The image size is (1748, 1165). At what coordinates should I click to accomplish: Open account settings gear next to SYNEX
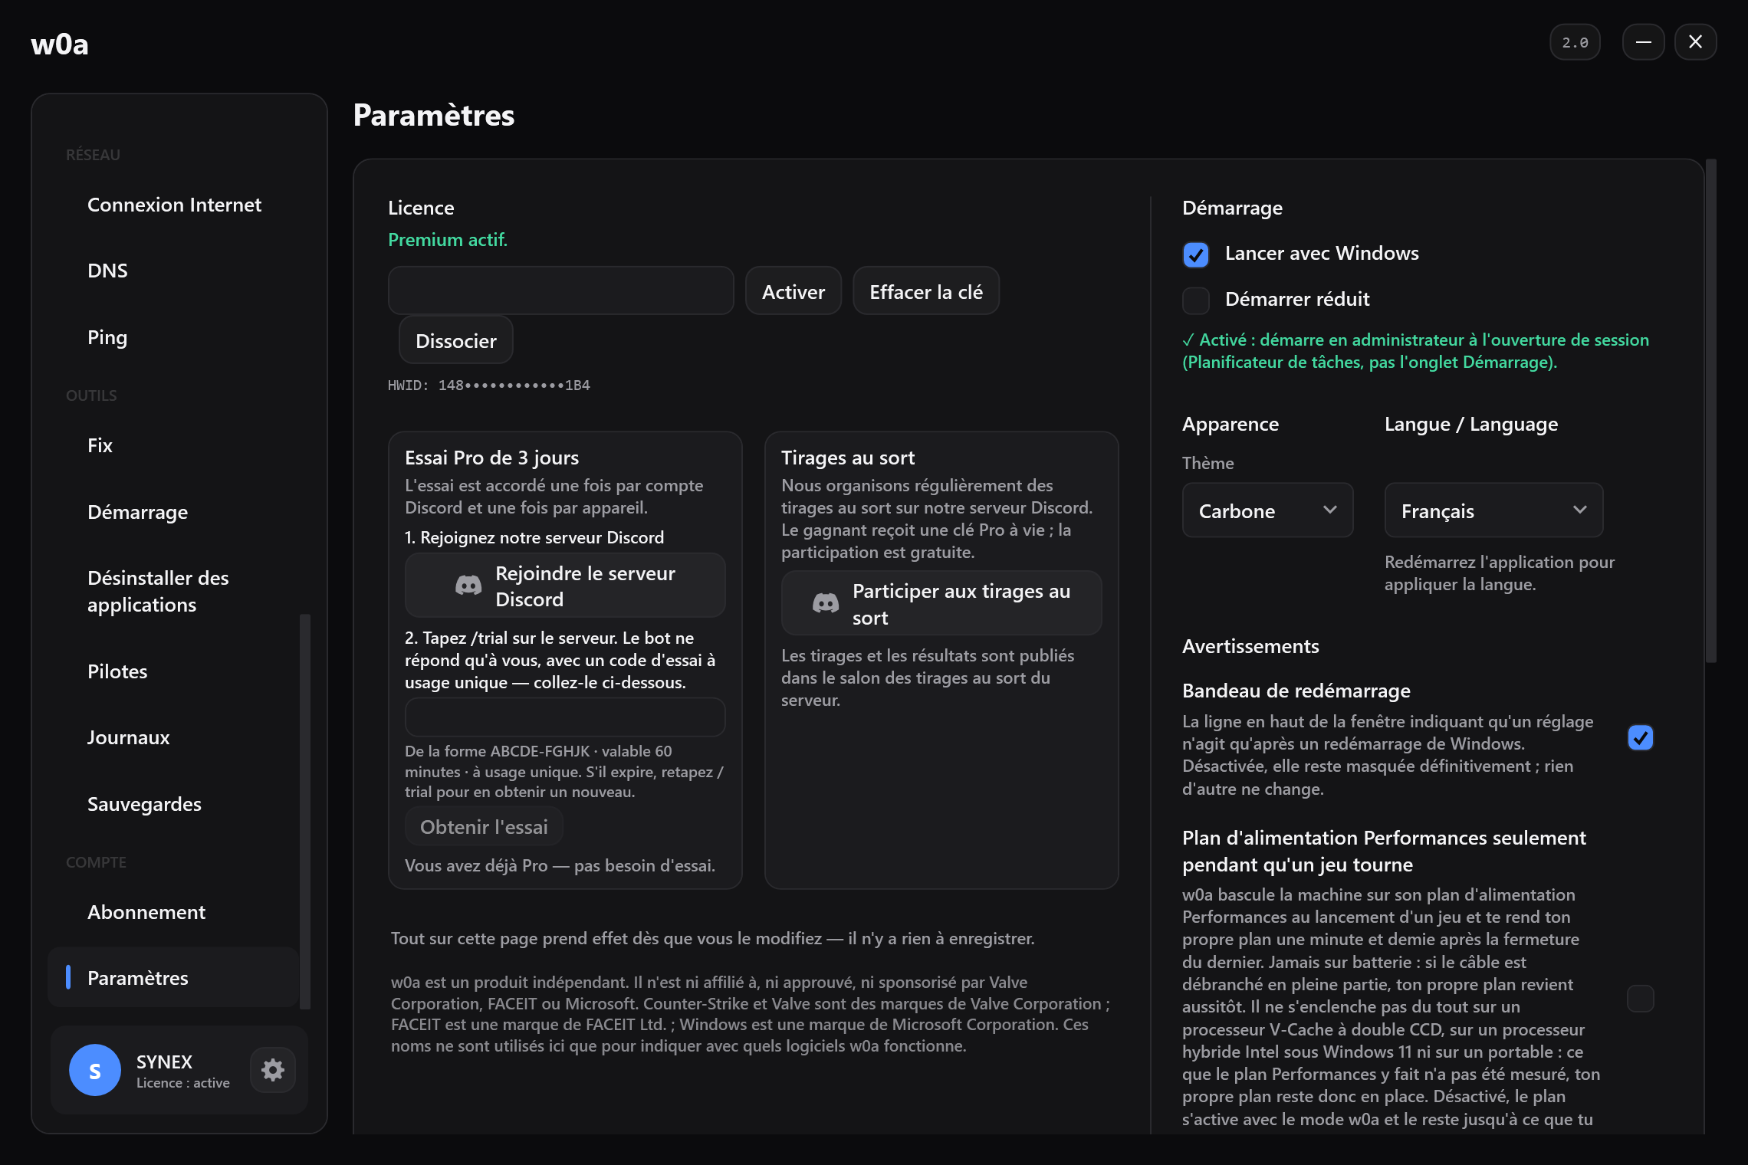[x=273, y=1069]
